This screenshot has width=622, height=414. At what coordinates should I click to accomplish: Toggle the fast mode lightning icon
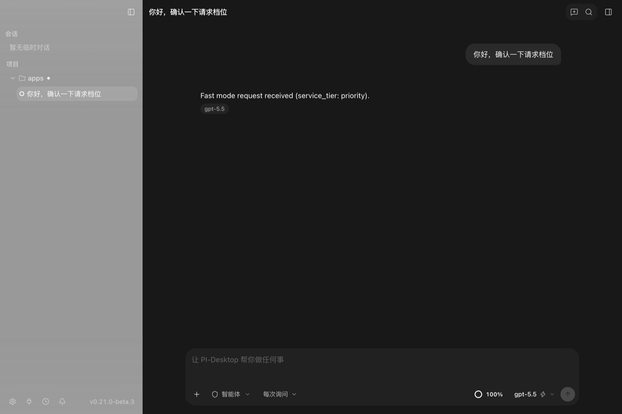click(543, 394)
